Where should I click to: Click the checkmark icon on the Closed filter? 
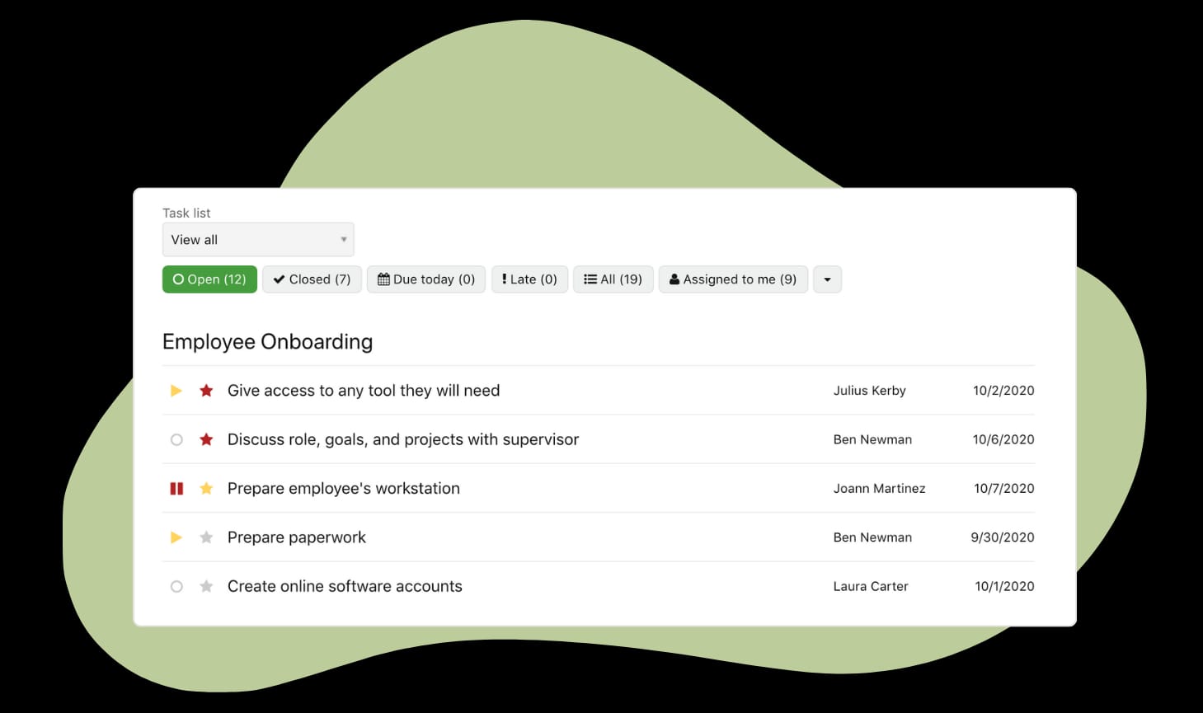point(279,279)
